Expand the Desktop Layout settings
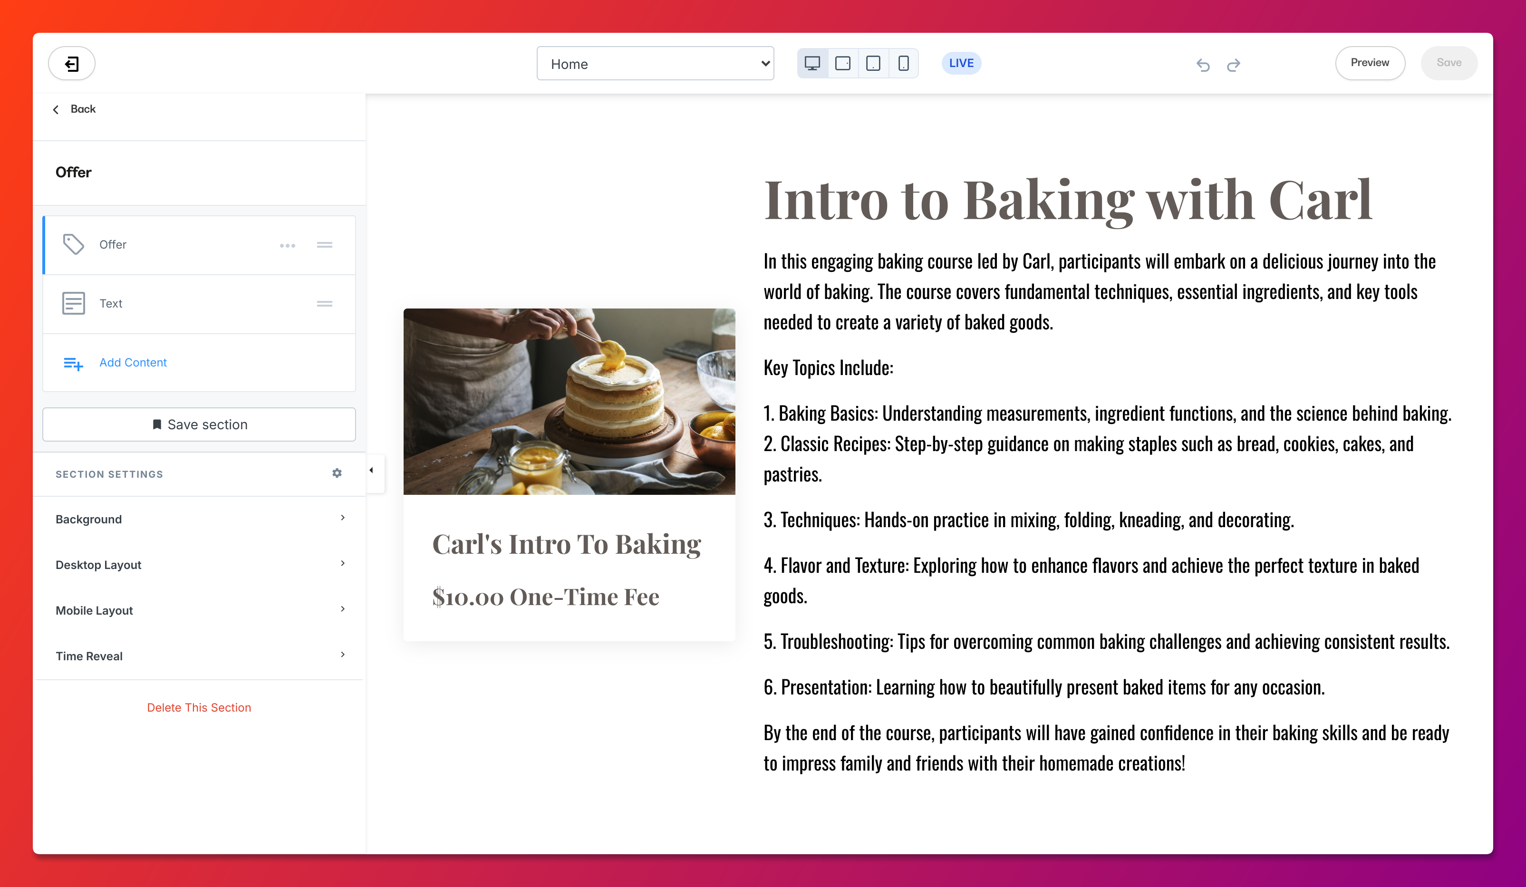Screen dimensions: 1526x887 click(199, 565)
